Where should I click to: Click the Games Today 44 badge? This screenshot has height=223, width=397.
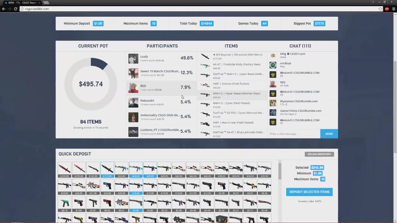264,24
